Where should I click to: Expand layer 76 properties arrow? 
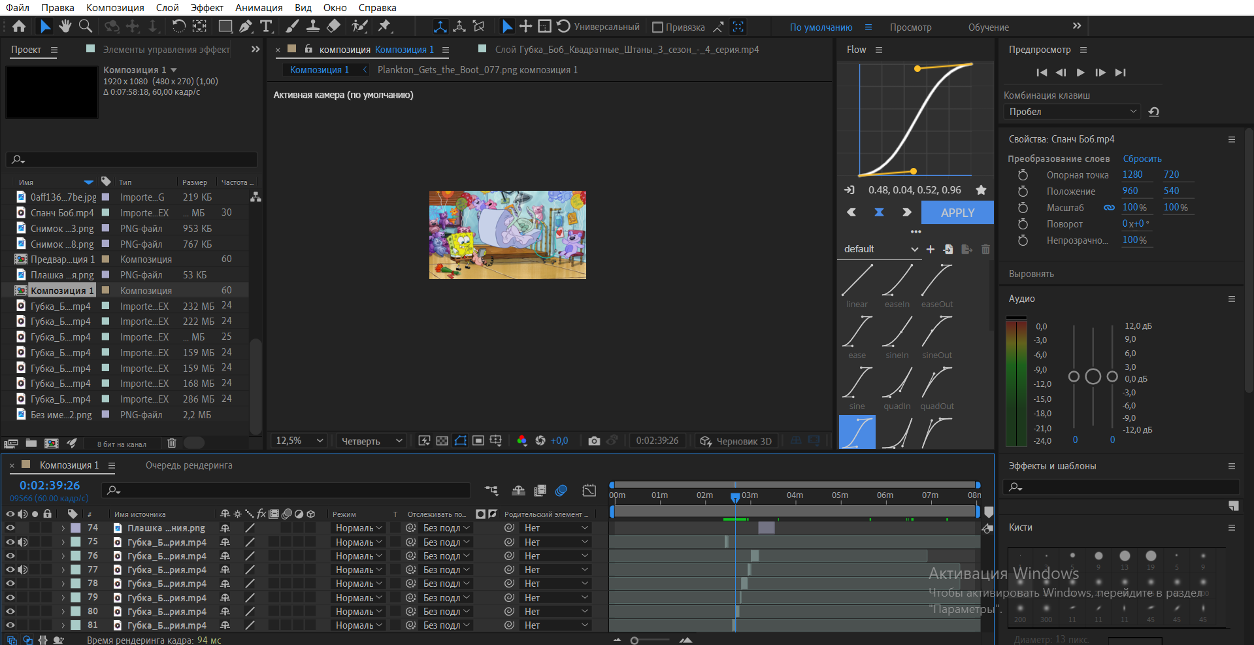tap(63, 556)
